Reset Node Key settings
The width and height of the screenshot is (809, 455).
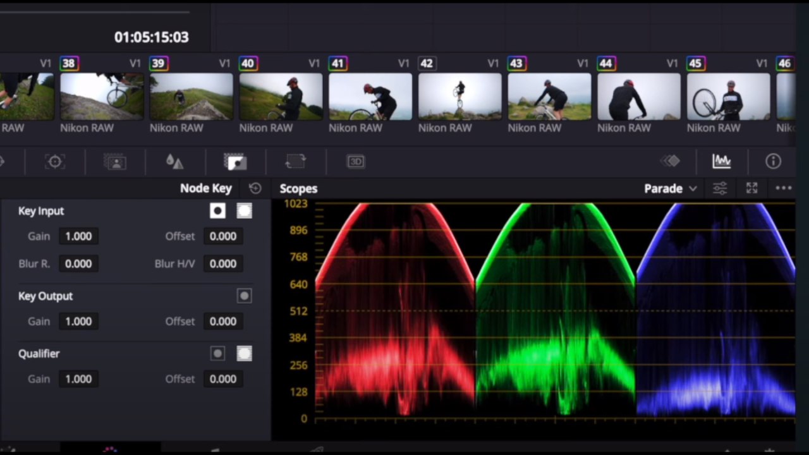tap(255, 188)
